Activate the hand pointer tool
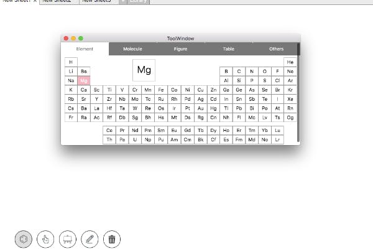The width and height of the screenshot is (373, 249). click(x=45, y=238)
